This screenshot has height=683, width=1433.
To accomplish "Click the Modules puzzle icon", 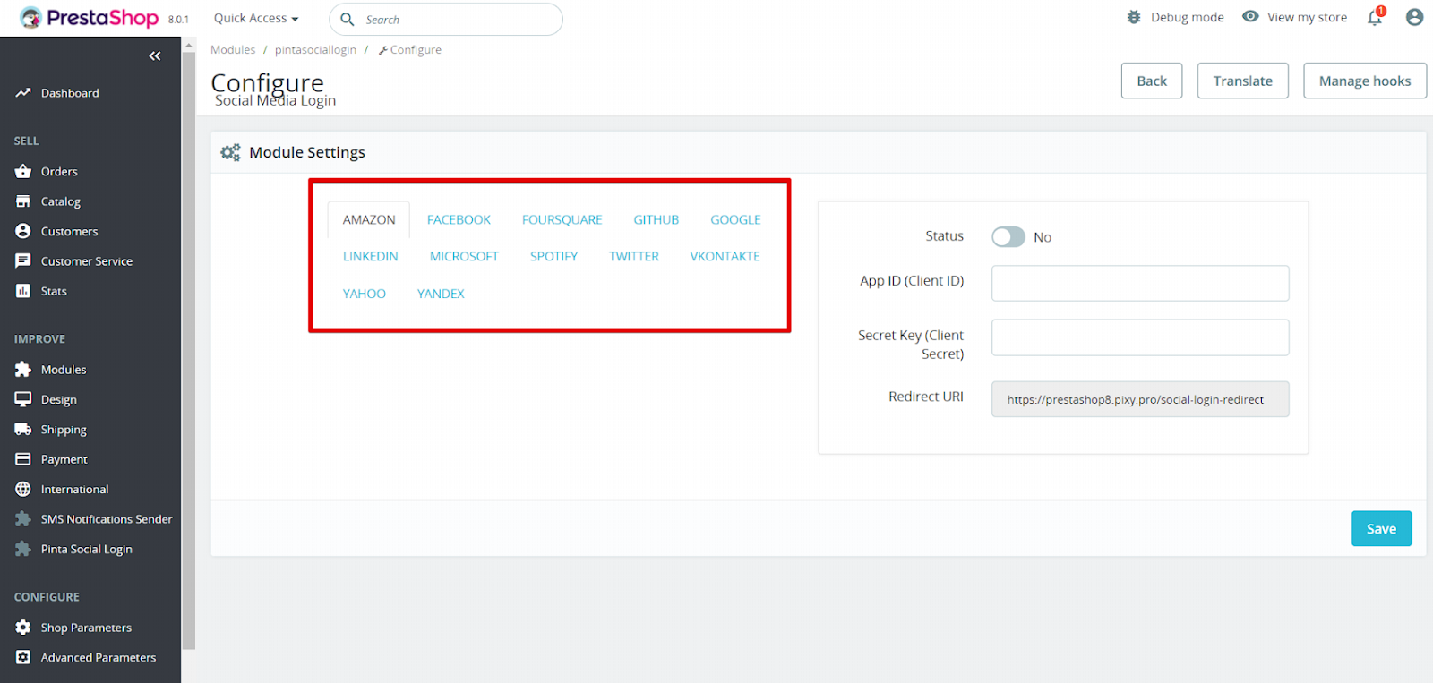I will [23, 370].
